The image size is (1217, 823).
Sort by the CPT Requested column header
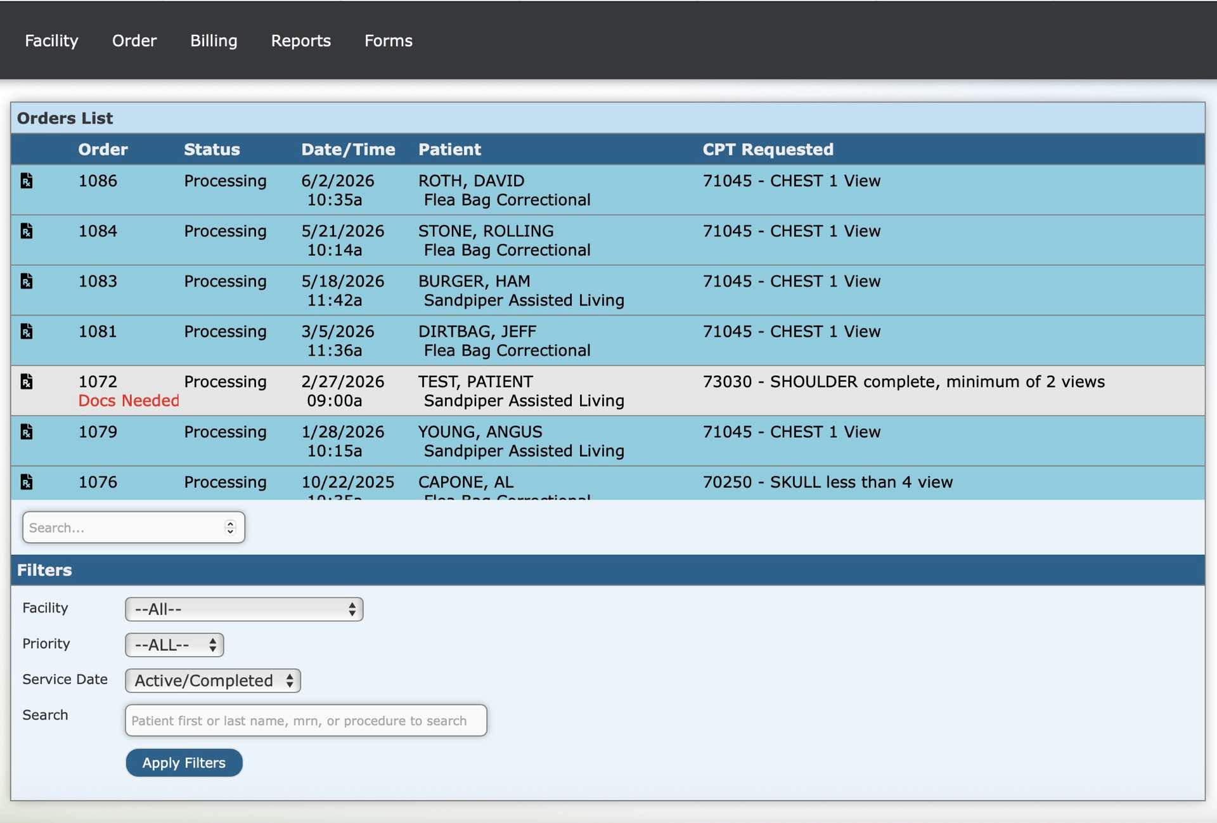(x=768, y=150)
